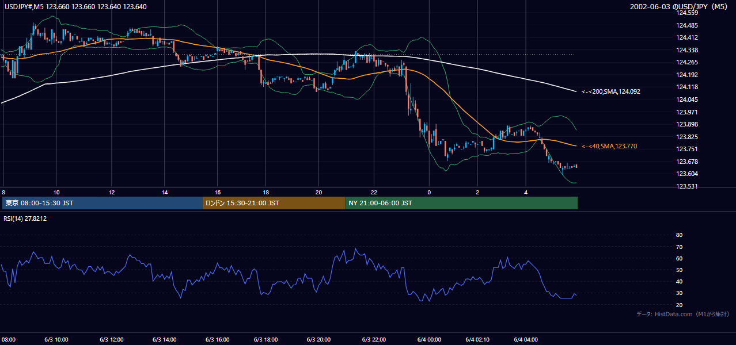Click price axis value 124.265

tap(686, 62)
